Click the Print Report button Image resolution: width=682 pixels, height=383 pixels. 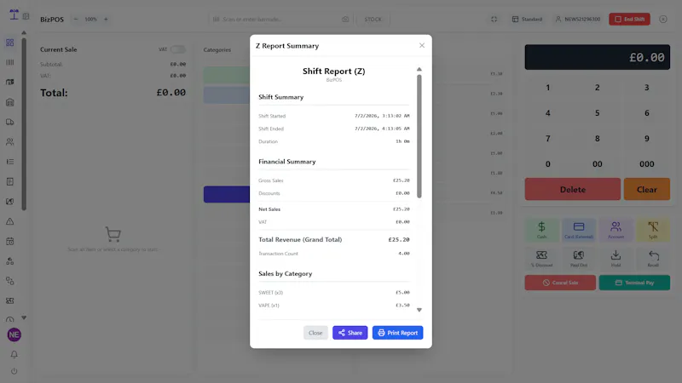tap(397, 333)
